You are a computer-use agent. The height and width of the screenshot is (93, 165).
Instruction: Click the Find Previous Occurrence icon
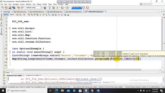point(32,15)
